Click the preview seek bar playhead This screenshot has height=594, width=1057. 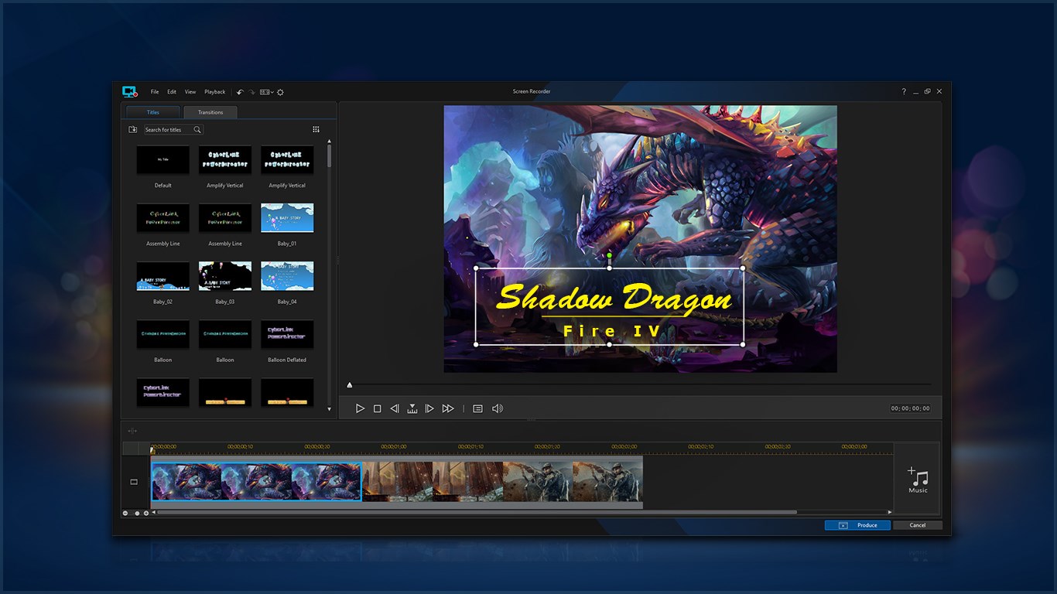coord(350,384)
